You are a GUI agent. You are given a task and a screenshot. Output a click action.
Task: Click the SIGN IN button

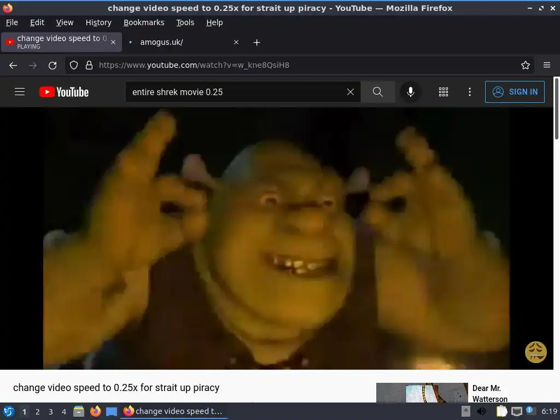click(515, 92)
